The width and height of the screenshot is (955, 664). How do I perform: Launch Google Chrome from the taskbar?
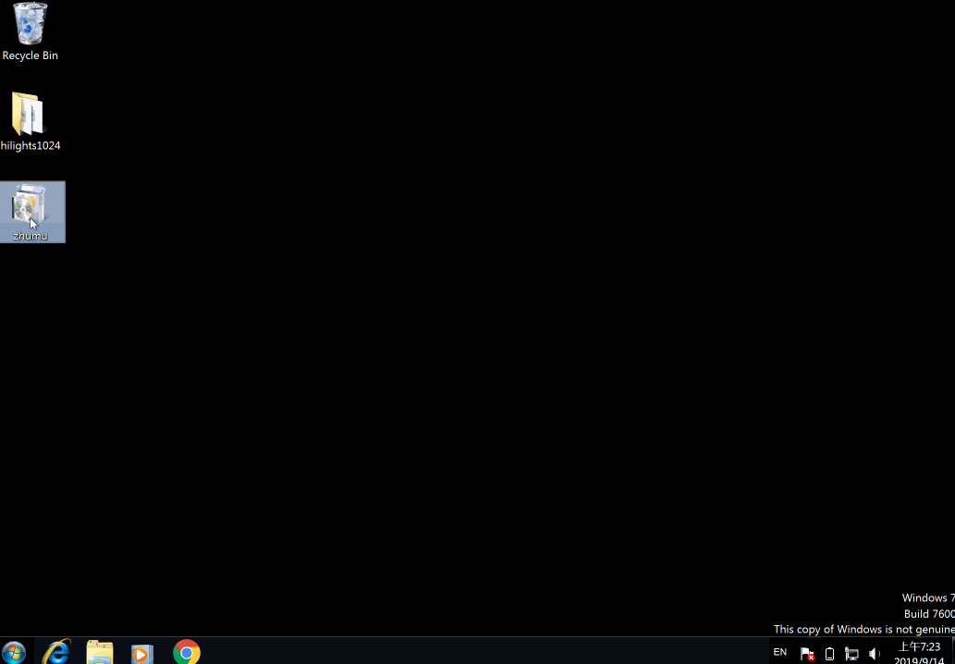click(x=185, y=652)
